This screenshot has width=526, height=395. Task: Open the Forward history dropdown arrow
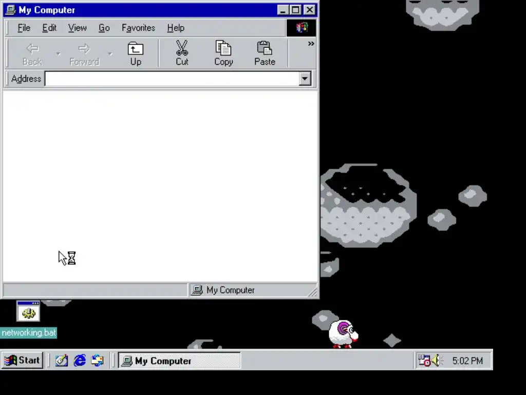[x=110, y=53]
